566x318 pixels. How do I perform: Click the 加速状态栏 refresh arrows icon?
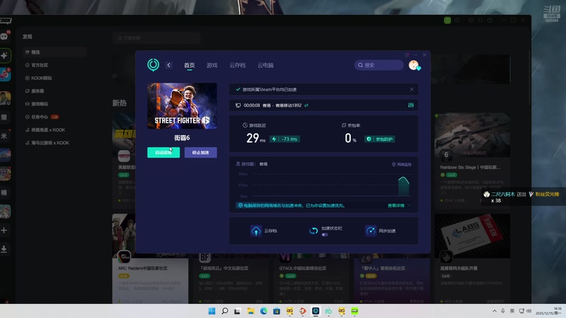pos(313,231)
